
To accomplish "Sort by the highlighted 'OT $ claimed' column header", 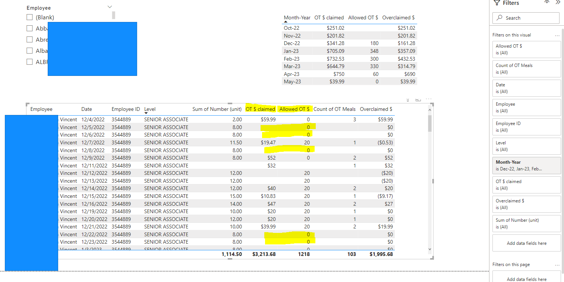I will coord(260,109).
